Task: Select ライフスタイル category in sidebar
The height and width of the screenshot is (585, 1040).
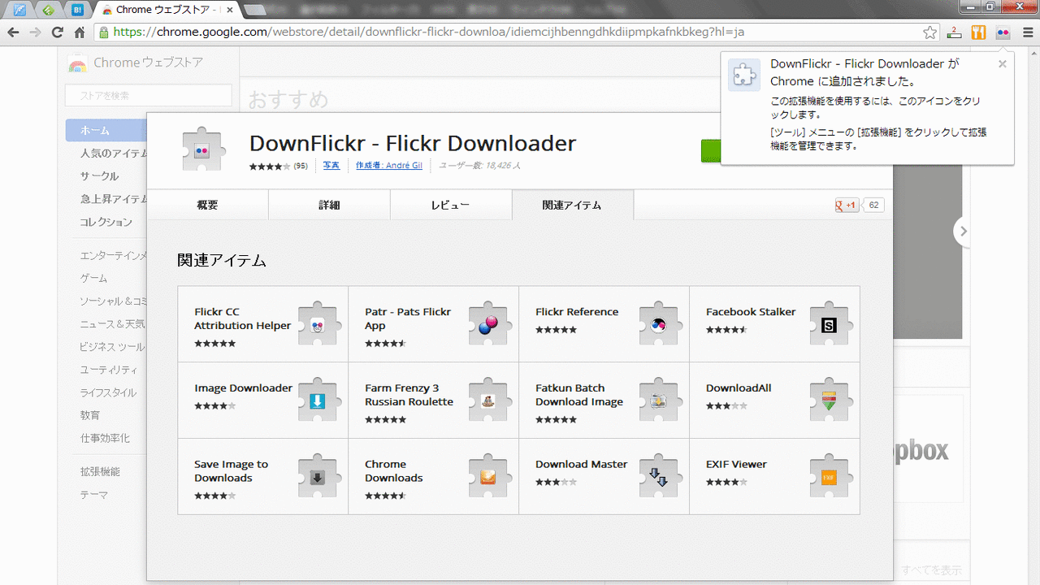Action: 108,392
